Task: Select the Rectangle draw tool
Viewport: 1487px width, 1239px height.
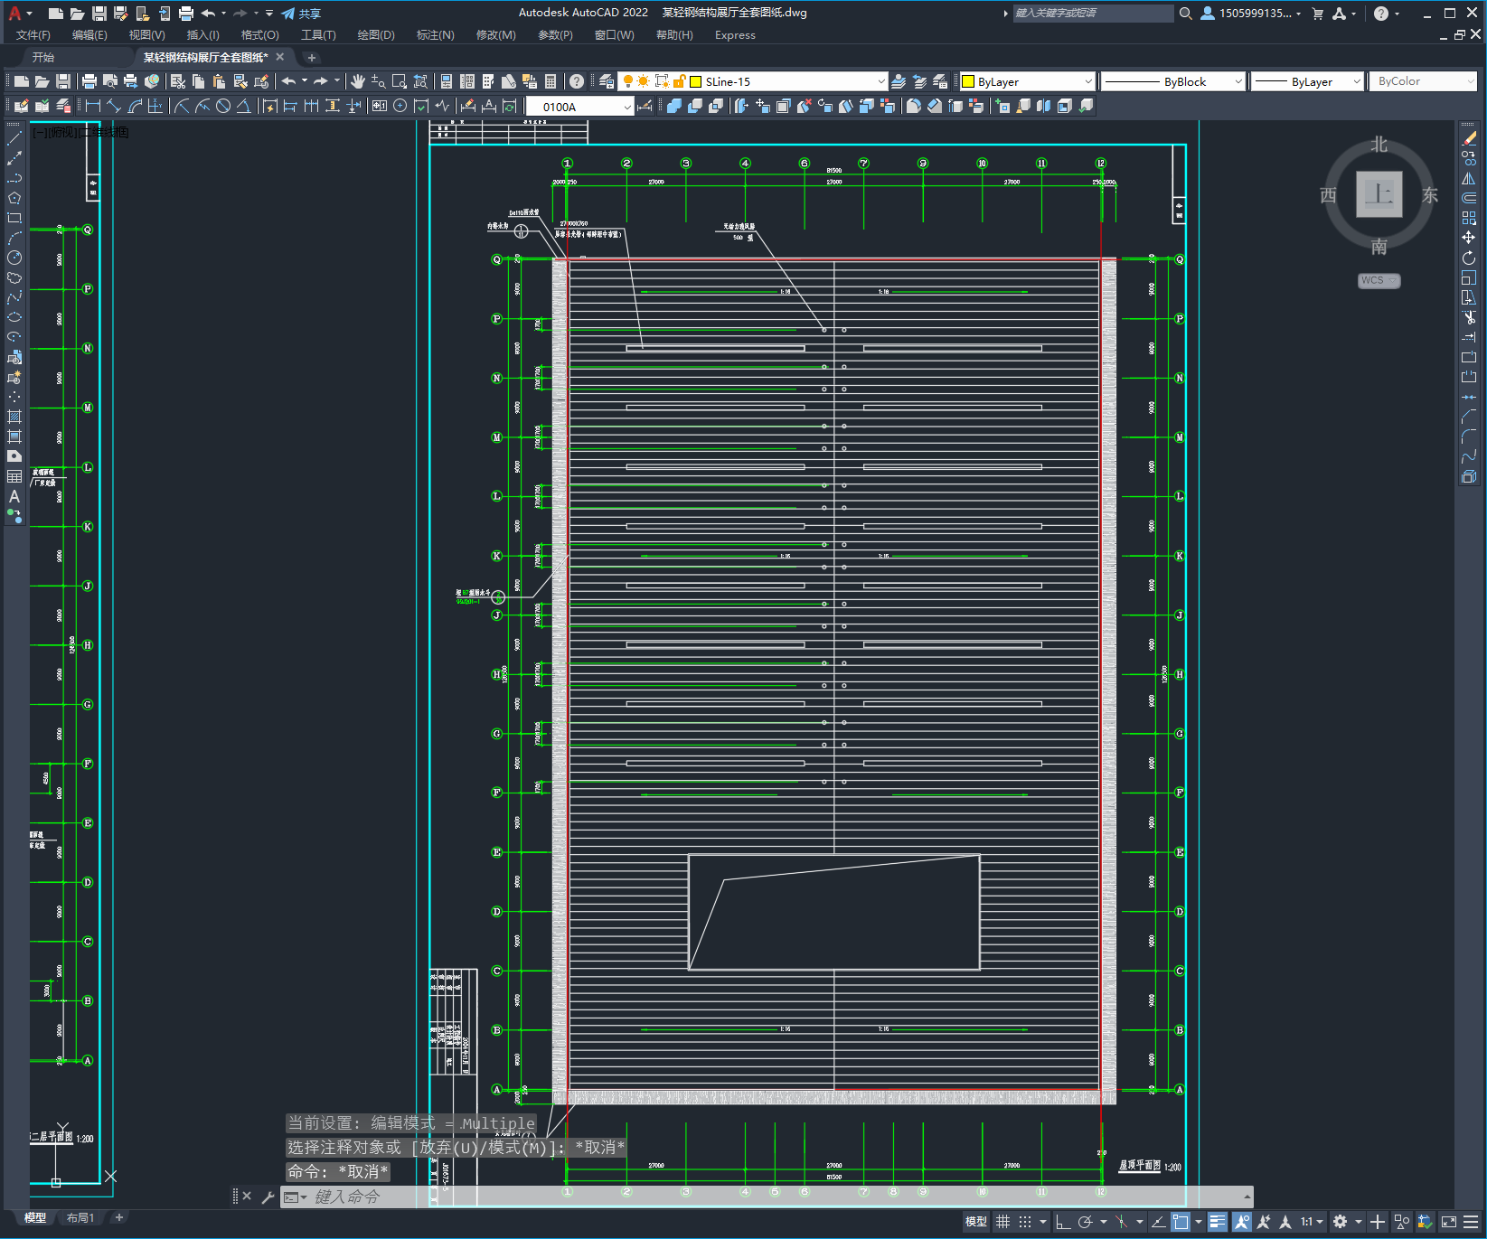Action: point(14,218)
